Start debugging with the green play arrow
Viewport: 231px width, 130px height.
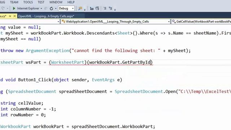[14, 8]
